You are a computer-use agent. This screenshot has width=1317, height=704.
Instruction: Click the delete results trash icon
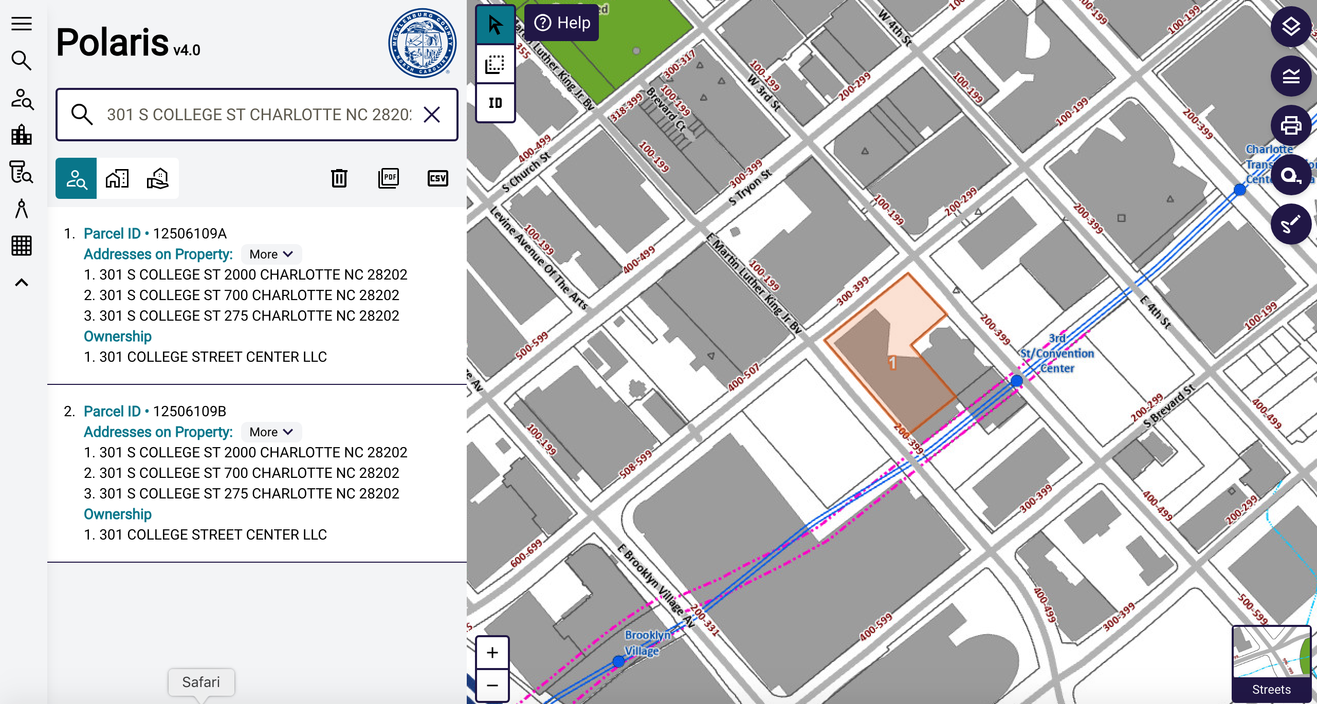pyautogui.click(x=339, y=178)
